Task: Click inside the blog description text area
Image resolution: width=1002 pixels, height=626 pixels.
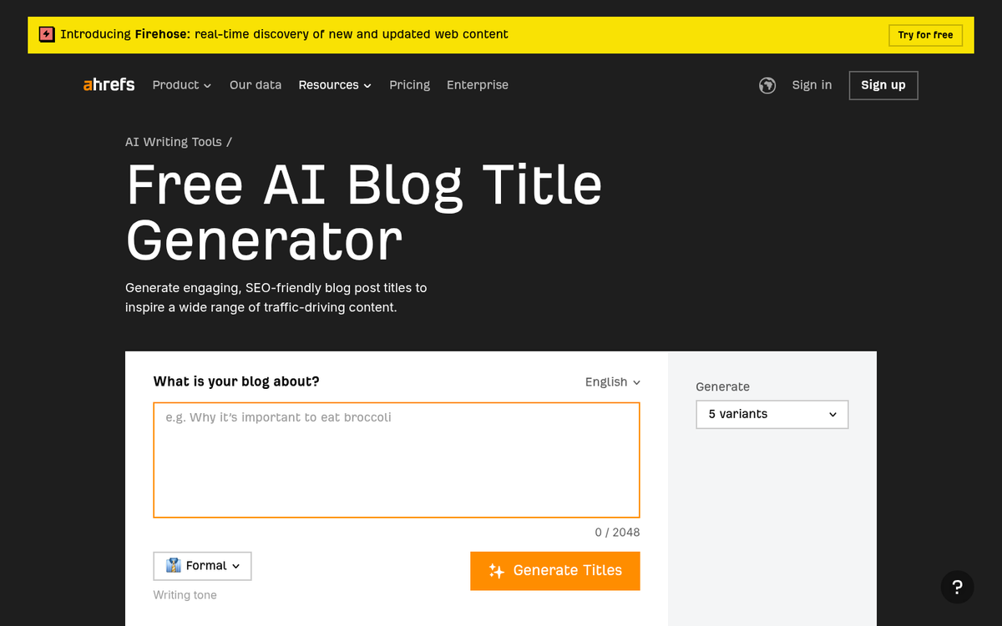Action: coord(396,460)
